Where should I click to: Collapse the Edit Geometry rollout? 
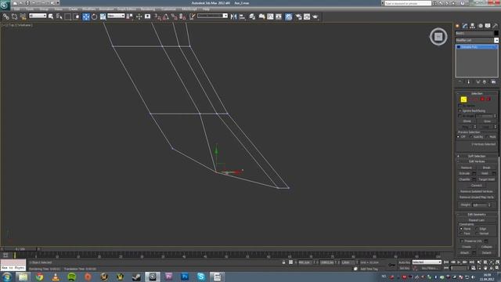477,215
